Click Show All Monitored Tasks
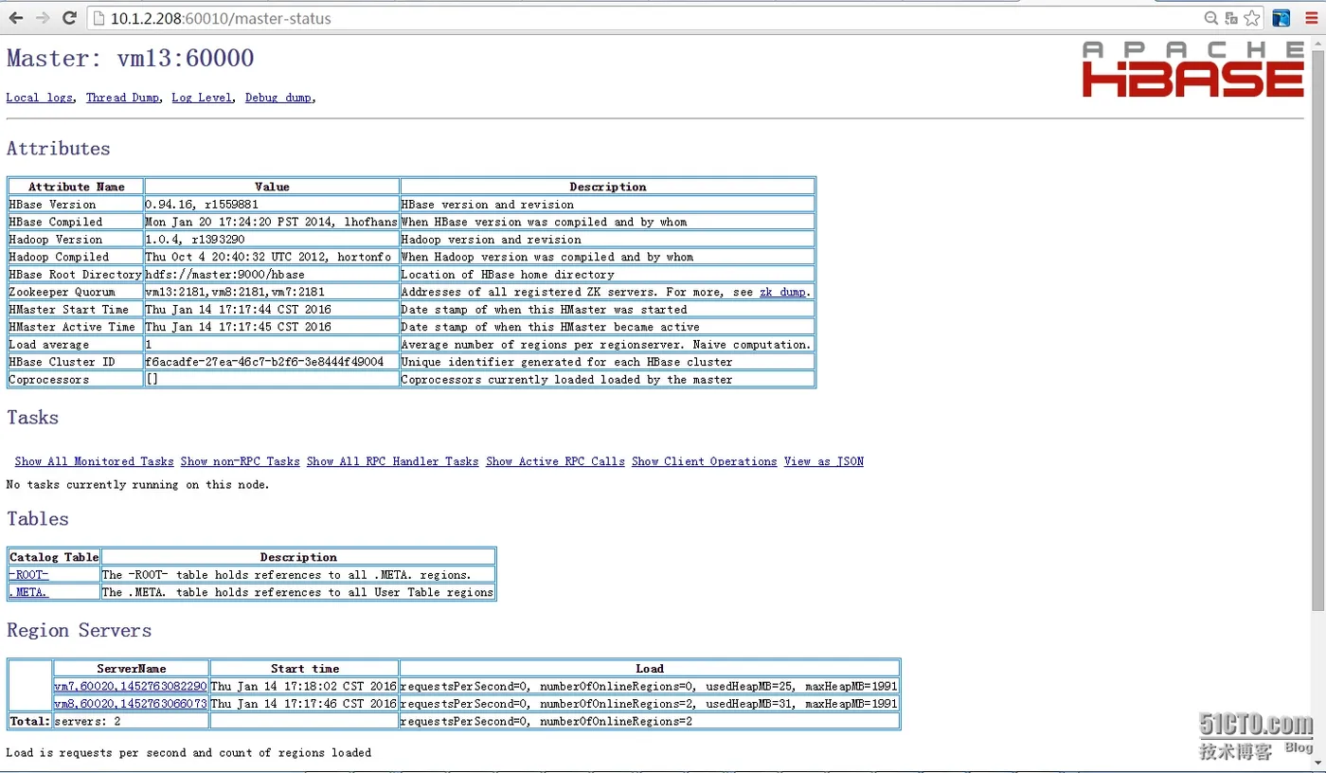Image resolution: width=1326 pixels, height=773 pixels. tap(95, 461)
